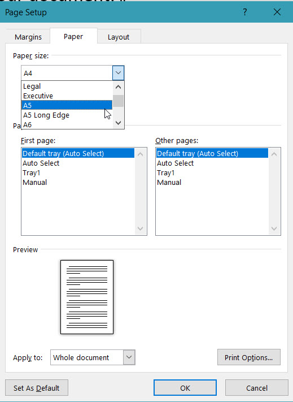Viewport: 293px width, 402px height.
Task: Select A5 Long Edge paper size
Action: 67,115
